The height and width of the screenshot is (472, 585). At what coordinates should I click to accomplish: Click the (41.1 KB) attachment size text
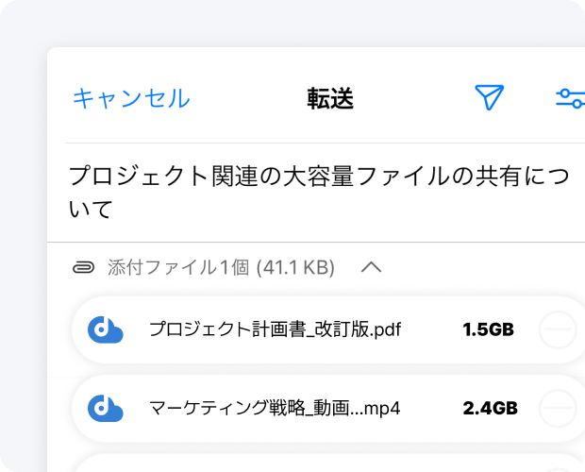(x=295, y=267)
